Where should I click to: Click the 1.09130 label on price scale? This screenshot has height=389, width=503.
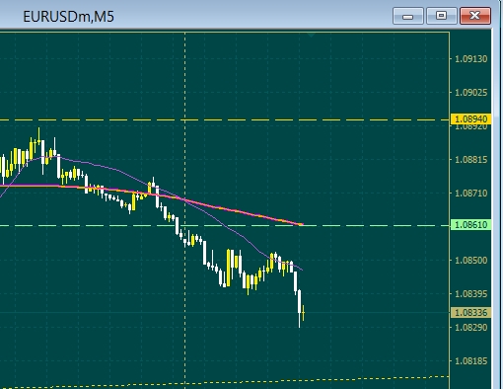point(470,59)
